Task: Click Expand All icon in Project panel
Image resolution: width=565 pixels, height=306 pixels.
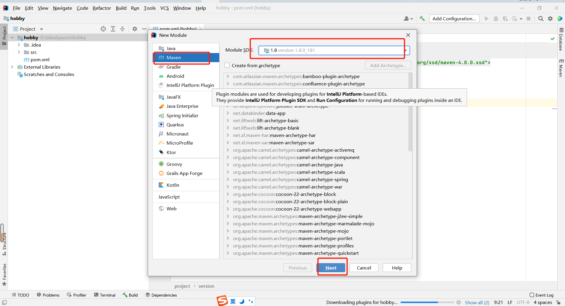Action: (113, 29)
